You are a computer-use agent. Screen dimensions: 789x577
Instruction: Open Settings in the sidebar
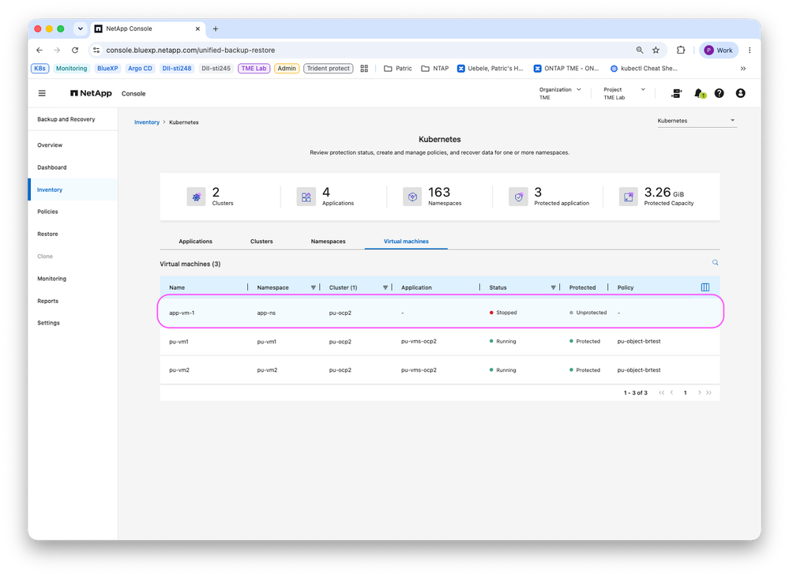48,323
